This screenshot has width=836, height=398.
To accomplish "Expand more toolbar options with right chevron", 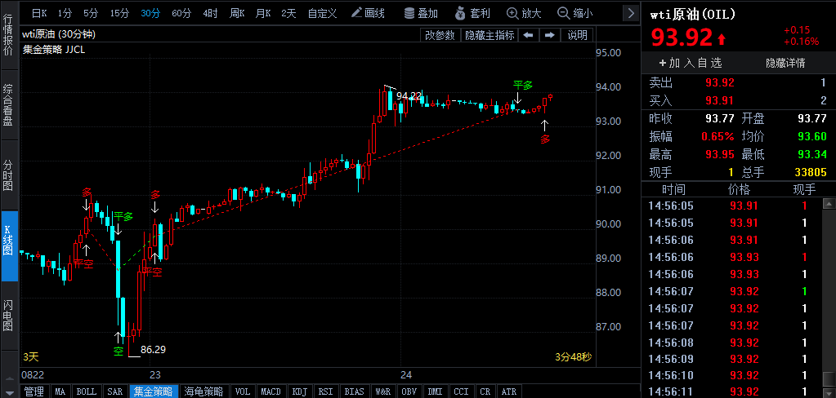I will (x=631, y=13).
